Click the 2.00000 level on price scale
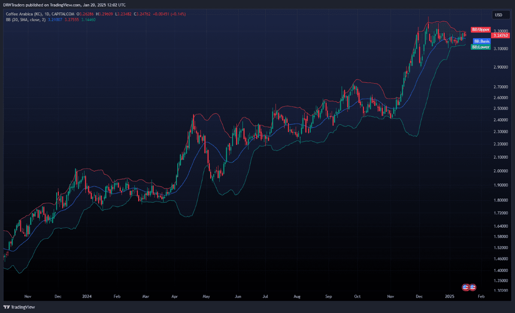 pyautogui.click(x=500, y=171)
